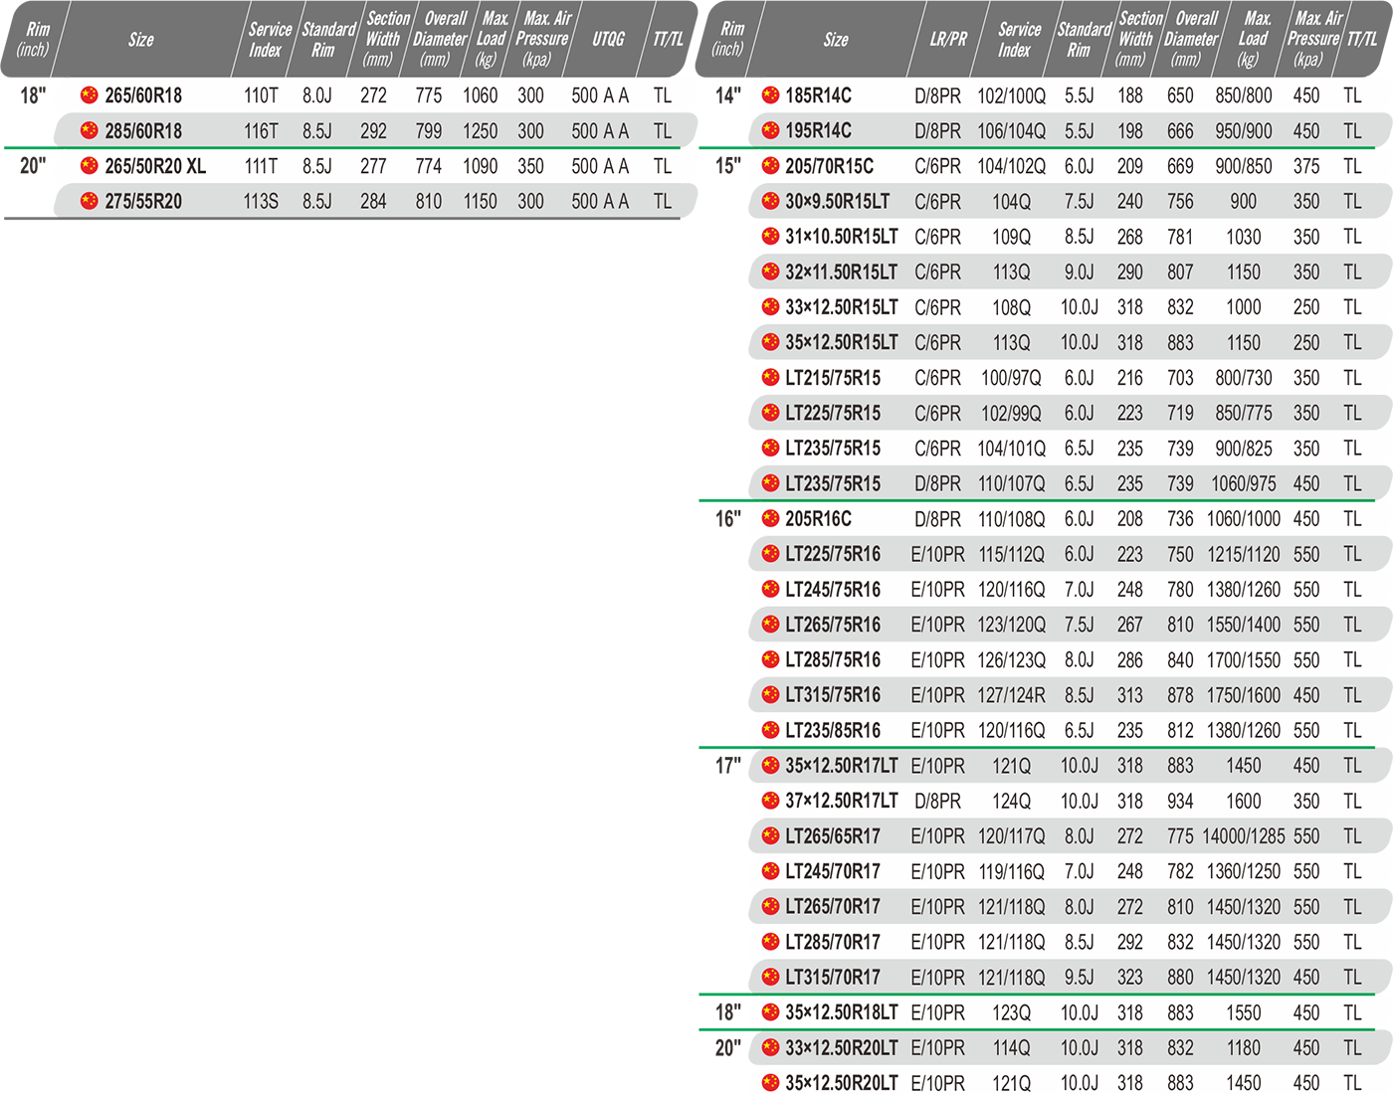Select the 285/60R18 tire size

(x=143, y=131)
